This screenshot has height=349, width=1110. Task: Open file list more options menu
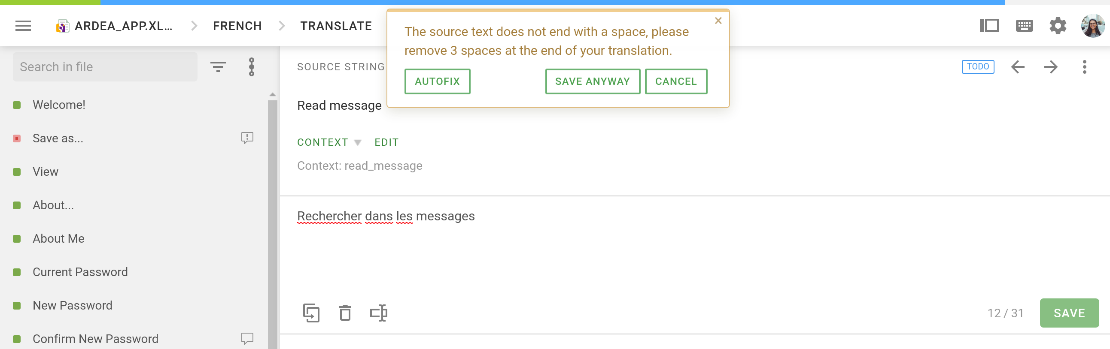[x=252, y=67]
